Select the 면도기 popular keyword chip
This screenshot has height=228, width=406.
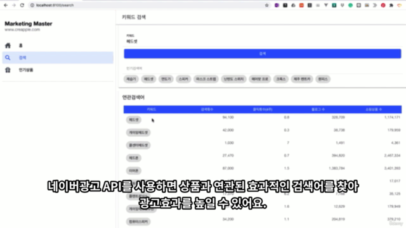166,79
